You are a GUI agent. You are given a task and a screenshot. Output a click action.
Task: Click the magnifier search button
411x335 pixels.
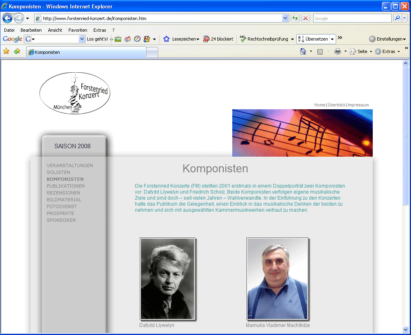tap(398, 18)
